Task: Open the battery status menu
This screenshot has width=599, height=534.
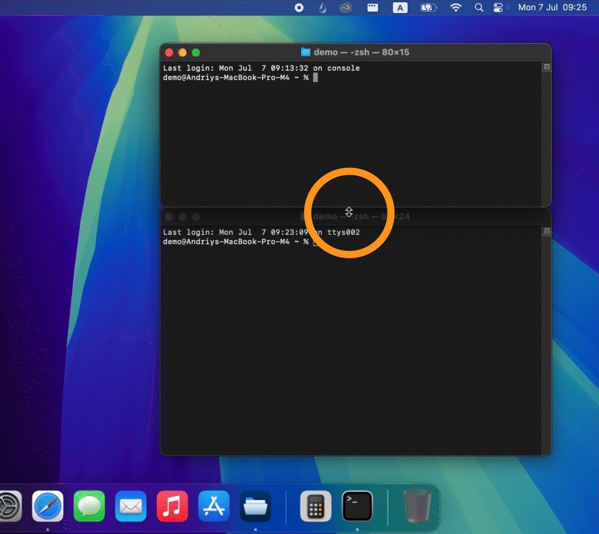Action: [x=428, y=8]
